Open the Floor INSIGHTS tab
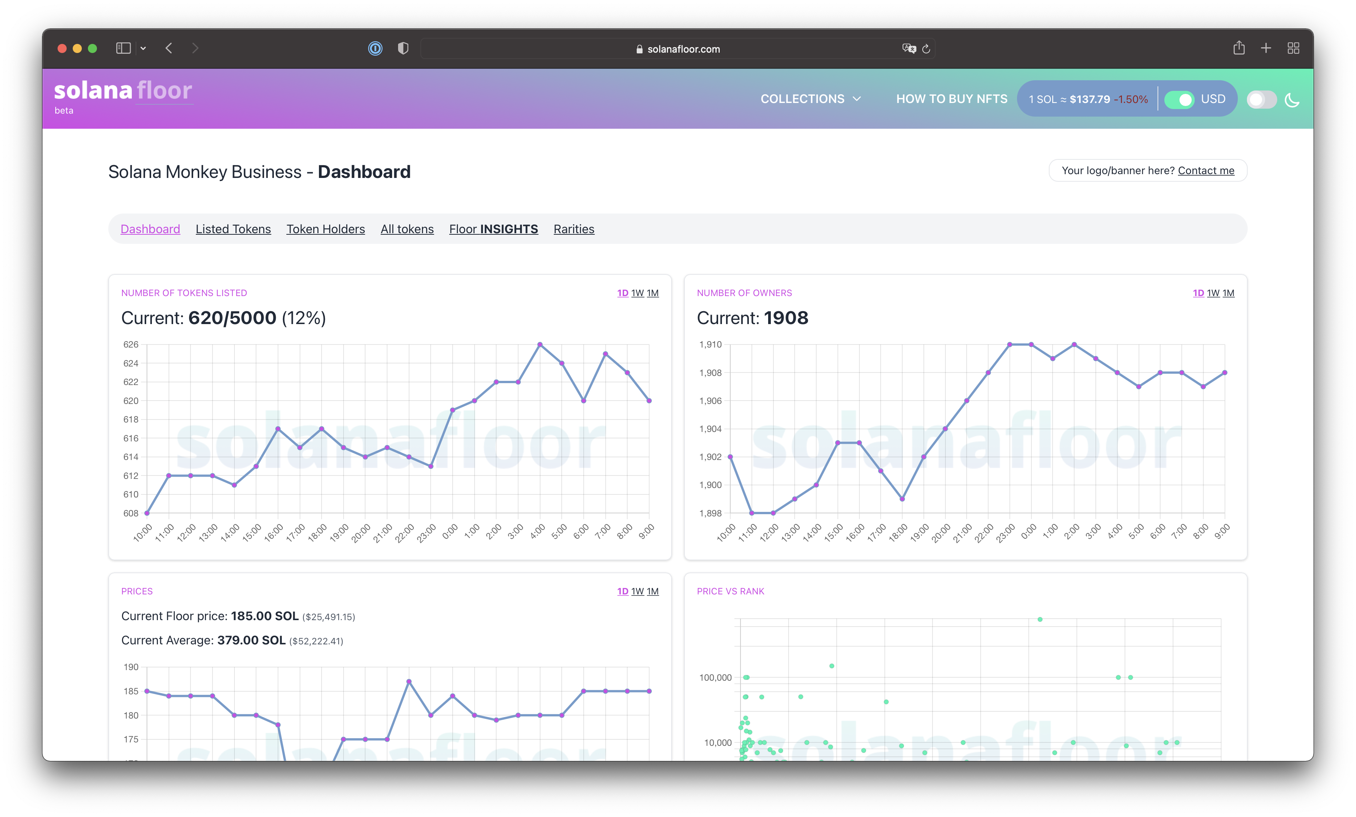Image resolution: width=1356 pixels, height=817 pixels. pos(493,229)
